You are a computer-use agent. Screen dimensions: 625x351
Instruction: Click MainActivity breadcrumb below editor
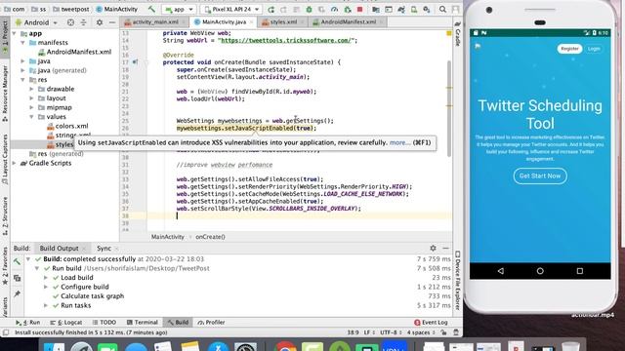point(167,237)
